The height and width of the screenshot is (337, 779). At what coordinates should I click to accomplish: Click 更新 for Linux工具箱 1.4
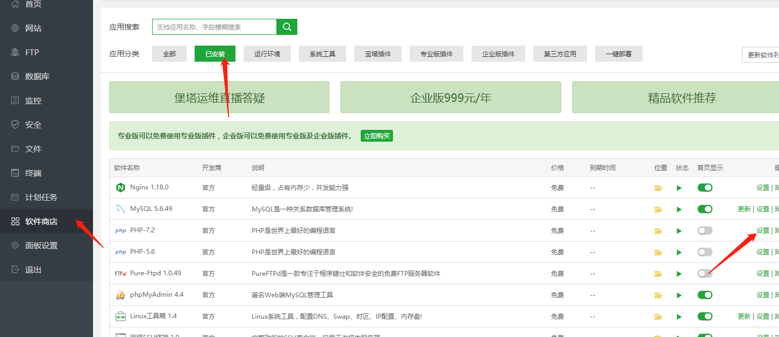(x=744, y=317)
